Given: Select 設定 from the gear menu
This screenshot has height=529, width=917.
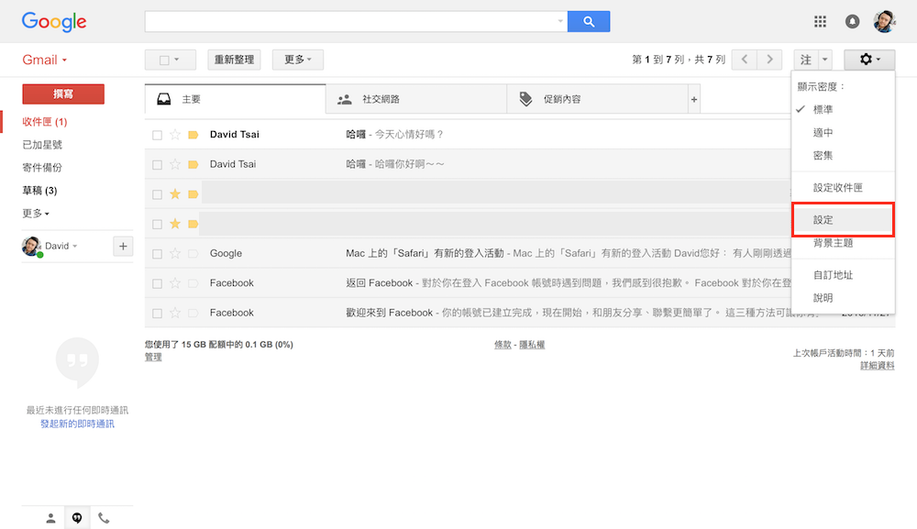Looking at the screenshot, I should coord(823,221).
